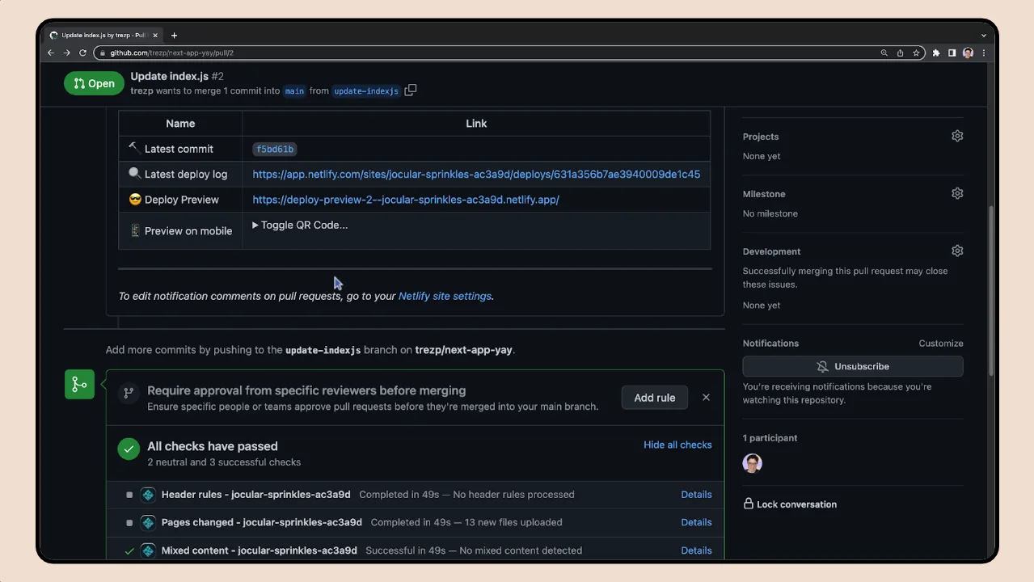Open the Netlify latest deploy log URL
Image resolution: width=1034 pixels, height=582 pixels.
(476, 174)
